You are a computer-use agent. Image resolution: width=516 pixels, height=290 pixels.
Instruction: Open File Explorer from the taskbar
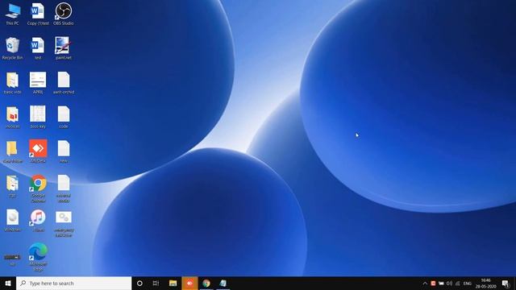(x=173, y=283)
